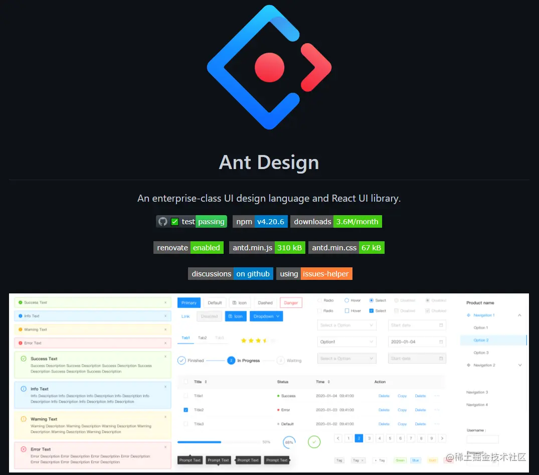The image size is (539, 475).
Task: Click yellow warning-circle icon beside Warning Description
Action: pyautogui.click(x=24, y=419)
